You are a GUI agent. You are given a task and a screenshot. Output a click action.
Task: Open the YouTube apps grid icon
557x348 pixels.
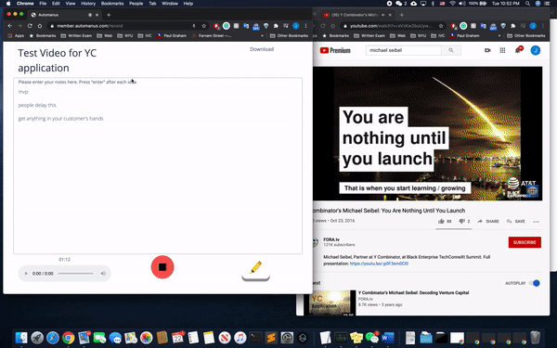(502, 50)
